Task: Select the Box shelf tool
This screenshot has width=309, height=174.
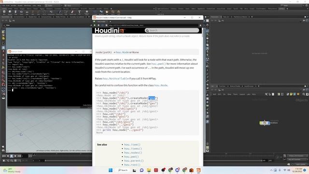Action: [4, 13]
